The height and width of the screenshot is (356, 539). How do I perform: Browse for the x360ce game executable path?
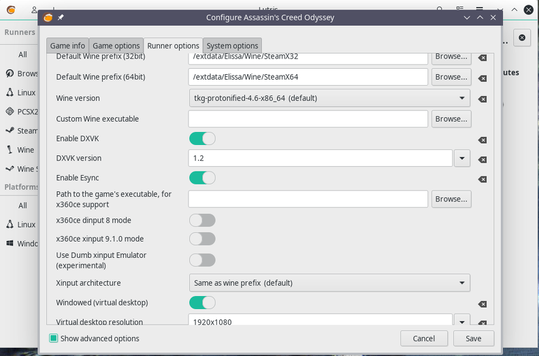point(451,199)
